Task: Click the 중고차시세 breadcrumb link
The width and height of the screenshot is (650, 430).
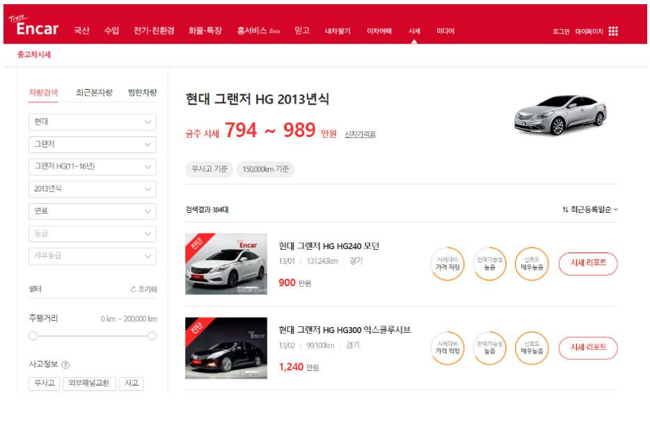Action: 34,54
